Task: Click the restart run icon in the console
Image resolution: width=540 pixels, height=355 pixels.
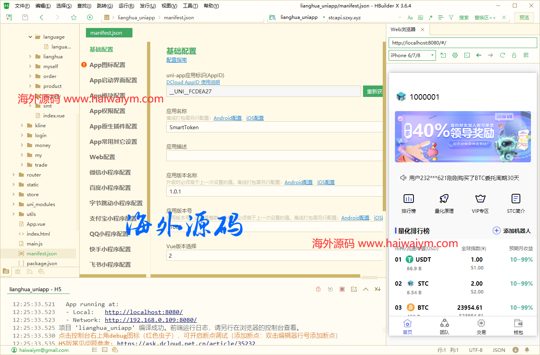Action: [x=330, y=289]
